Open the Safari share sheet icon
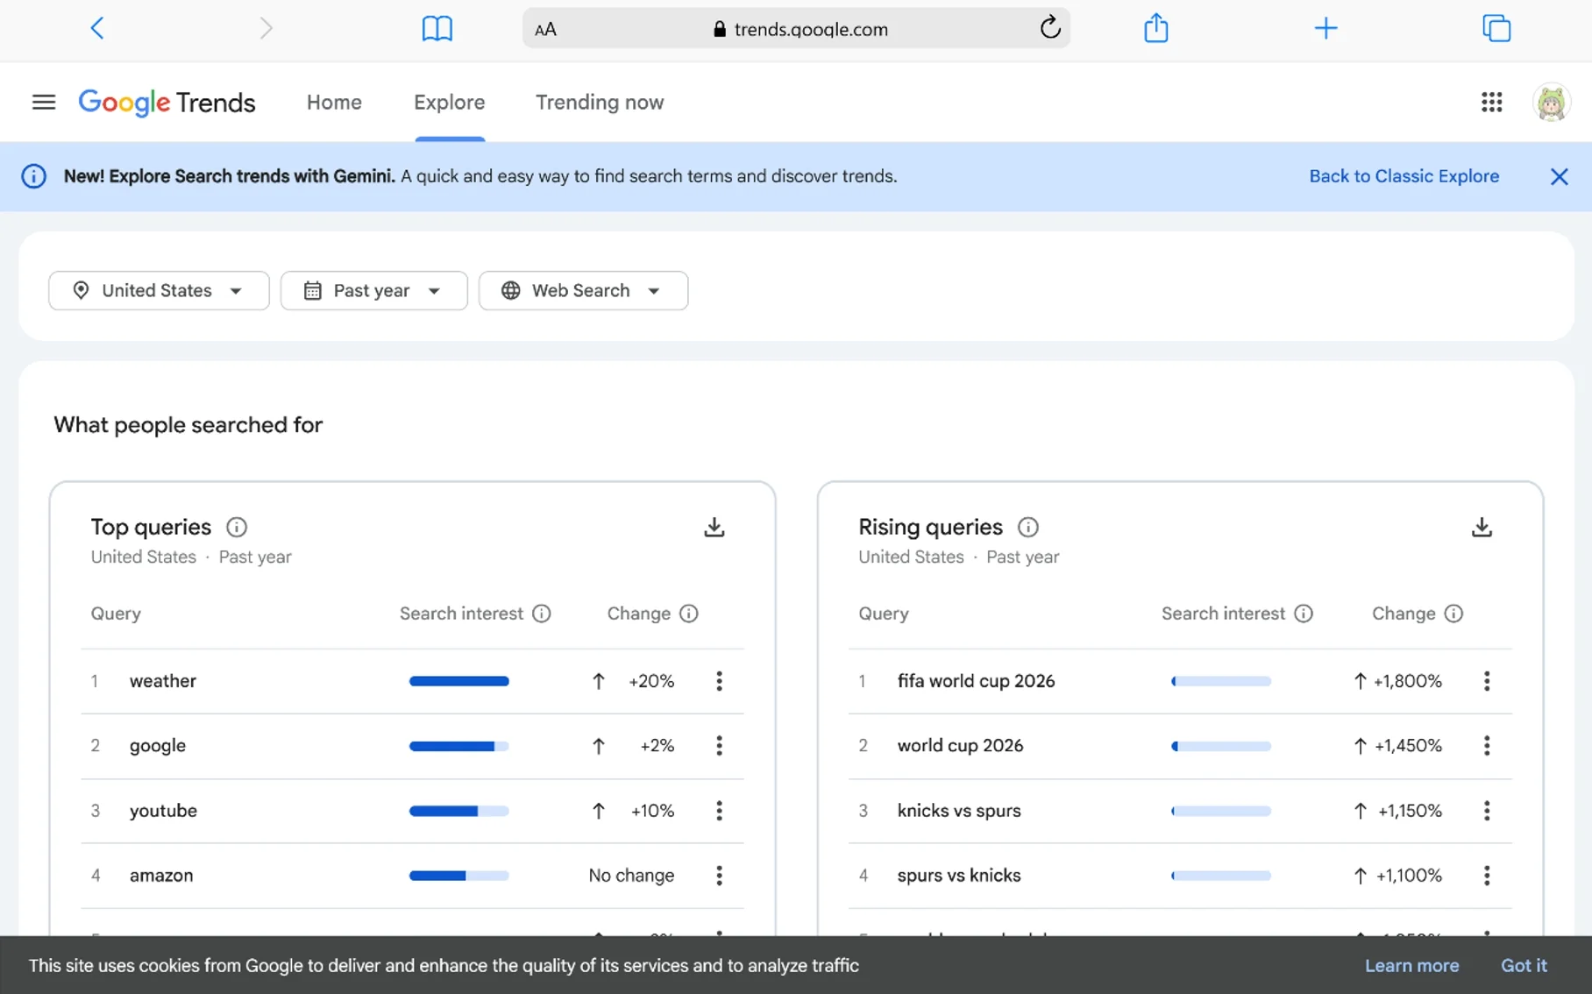Viewport: 1592px width, 994px height. [x=1155, y=28]
